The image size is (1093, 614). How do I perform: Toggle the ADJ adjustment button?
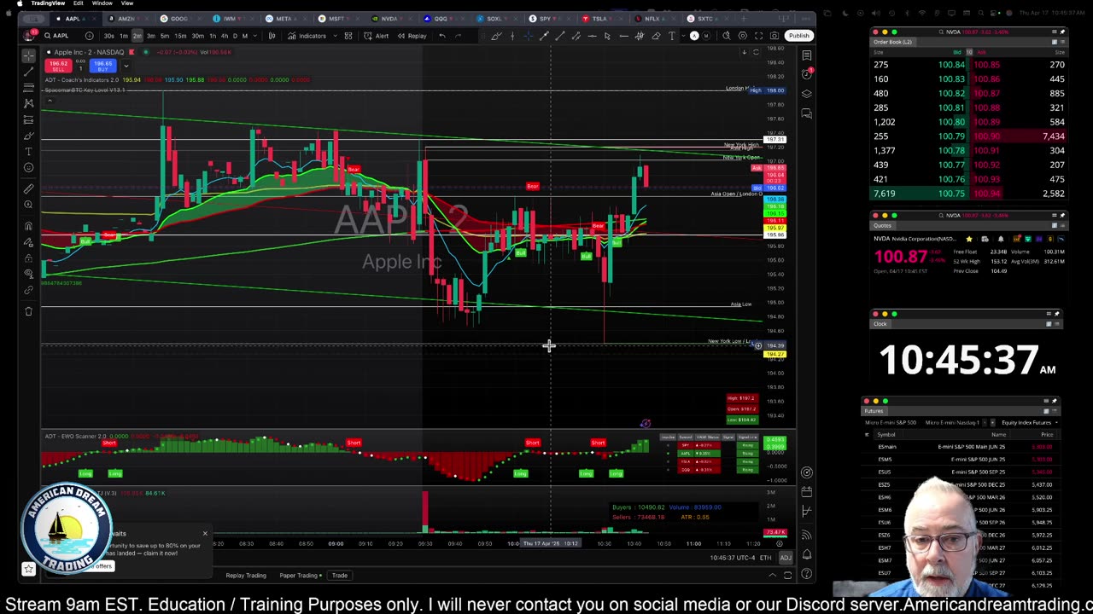[x=785, y=558]
